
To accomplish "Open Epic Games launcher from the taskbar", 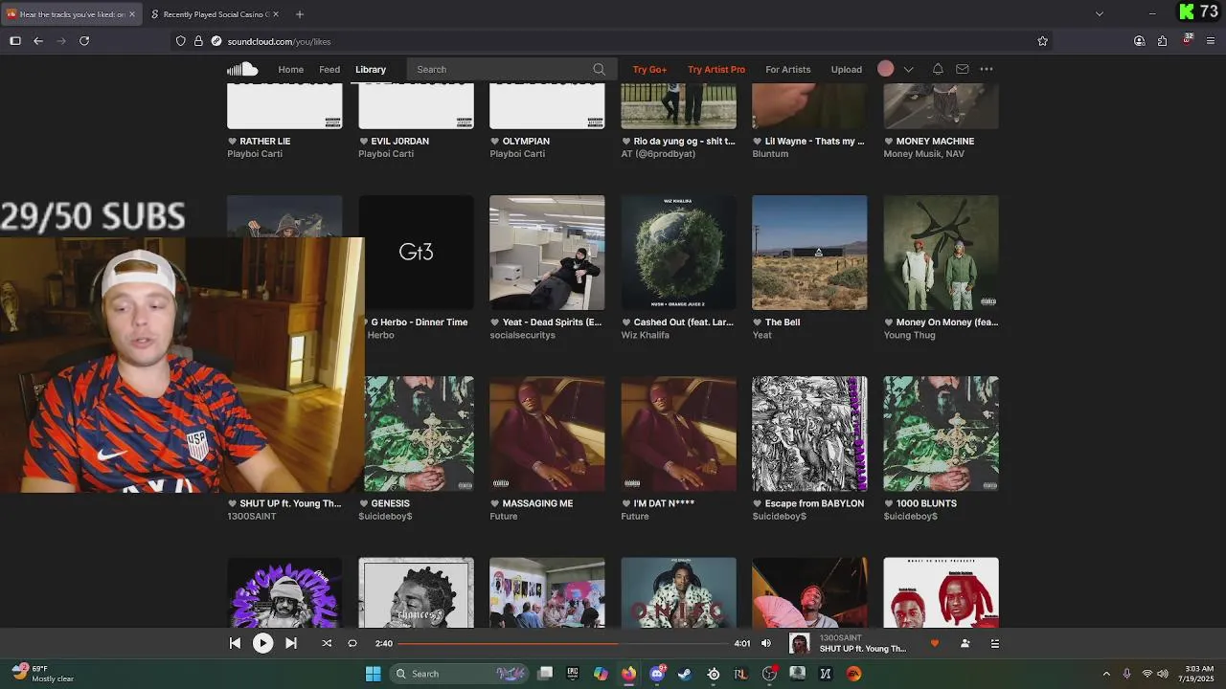I will [573, 674].
